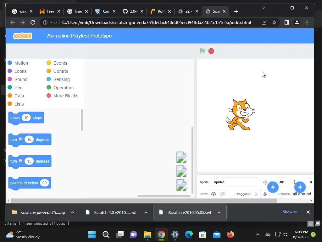322x242 pixels.
Task: Click the browser back arrow
Action: 13,22
